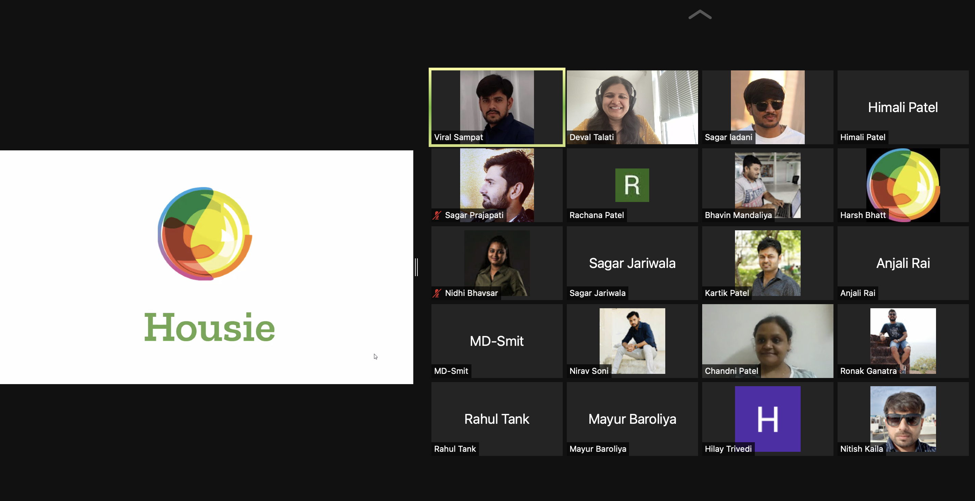Image resolution: width=975 pixels, height=501 pixels.
Task: Select Bhavin Mandaliya's profile picture tile
Action: (x=767, y=185)
